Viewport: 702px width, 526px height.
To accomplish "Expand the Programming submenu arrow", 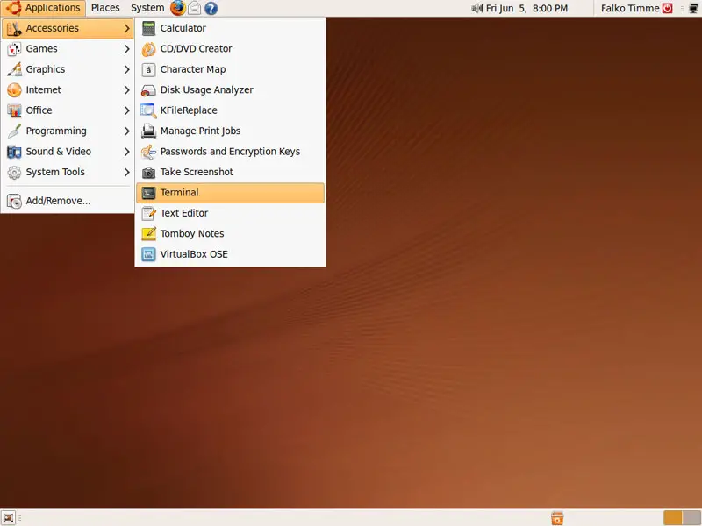I will (126, 131).
